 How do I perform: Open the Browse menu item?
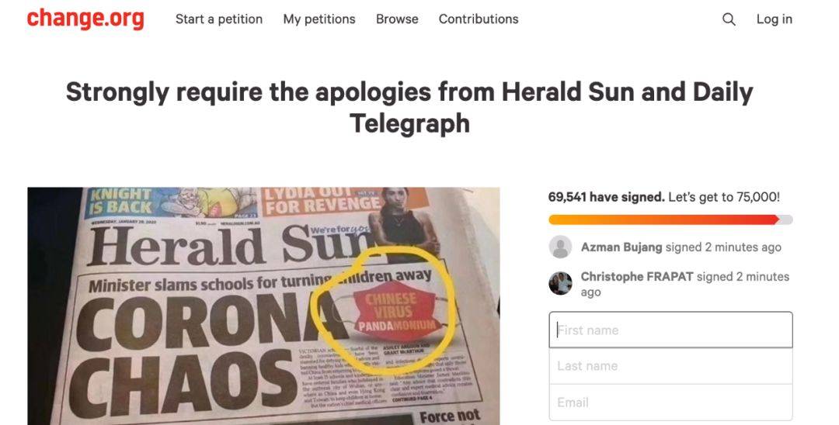coord(397,19)
